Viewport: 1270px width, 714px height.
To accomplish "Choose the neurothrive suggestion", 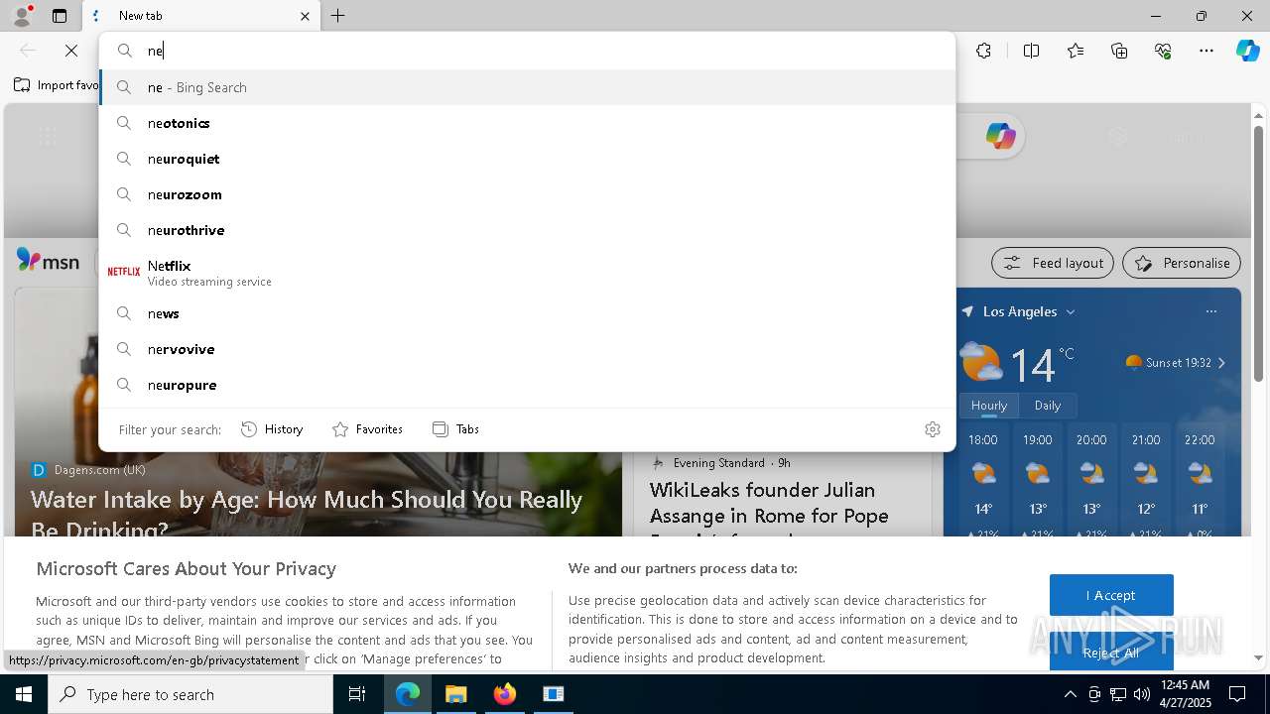I will point(528,230).
